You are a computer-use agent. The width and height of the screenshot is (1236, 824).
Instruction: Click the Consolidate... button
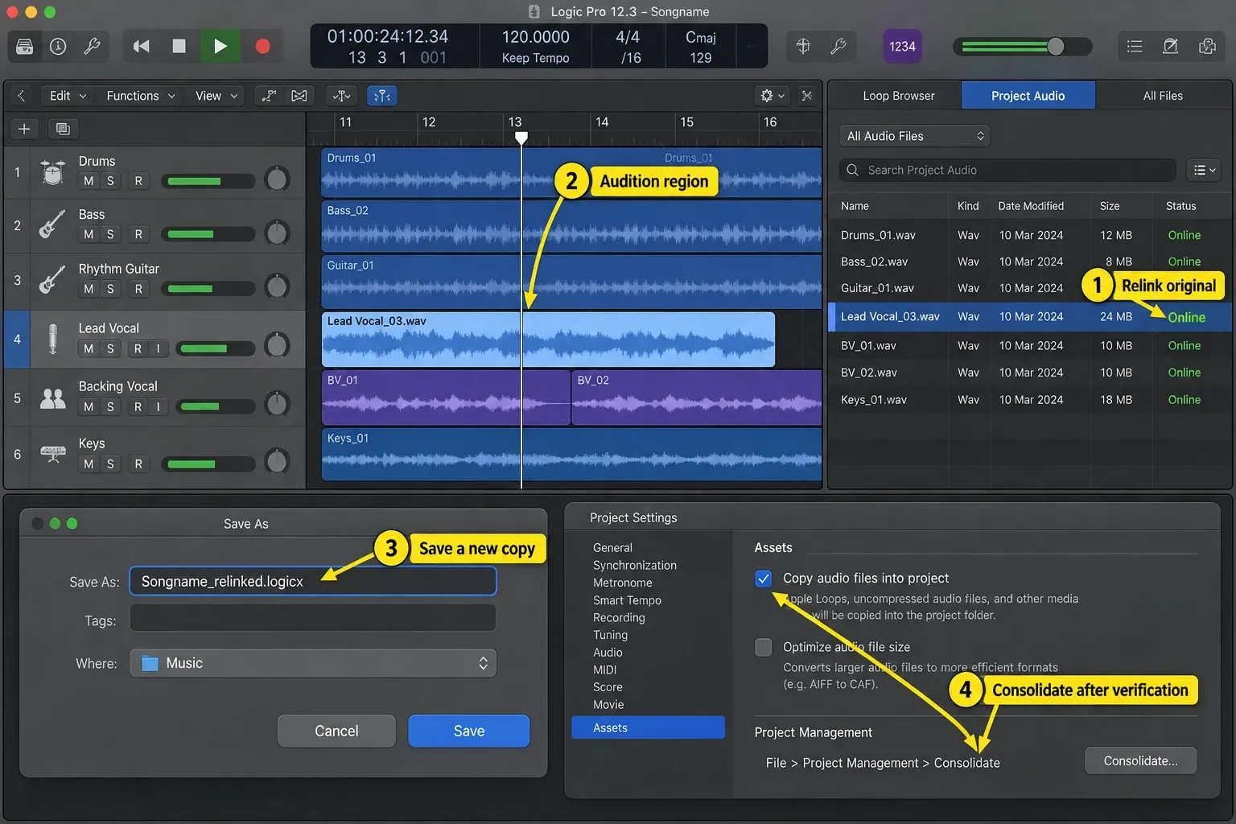tap(1140, 760)
